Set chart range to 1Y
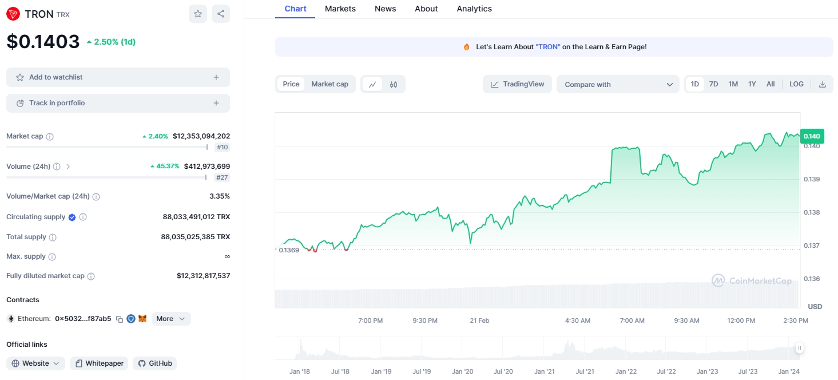The height and width of the screenshot is (380, 838). click(x=752, y=84)
